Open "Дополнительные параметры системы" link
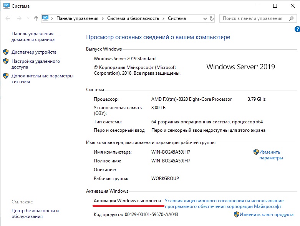300x226 pixels. click(x=42, y=79)
